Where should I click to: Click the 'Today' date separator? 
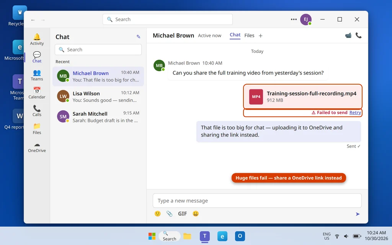[257, 51]
